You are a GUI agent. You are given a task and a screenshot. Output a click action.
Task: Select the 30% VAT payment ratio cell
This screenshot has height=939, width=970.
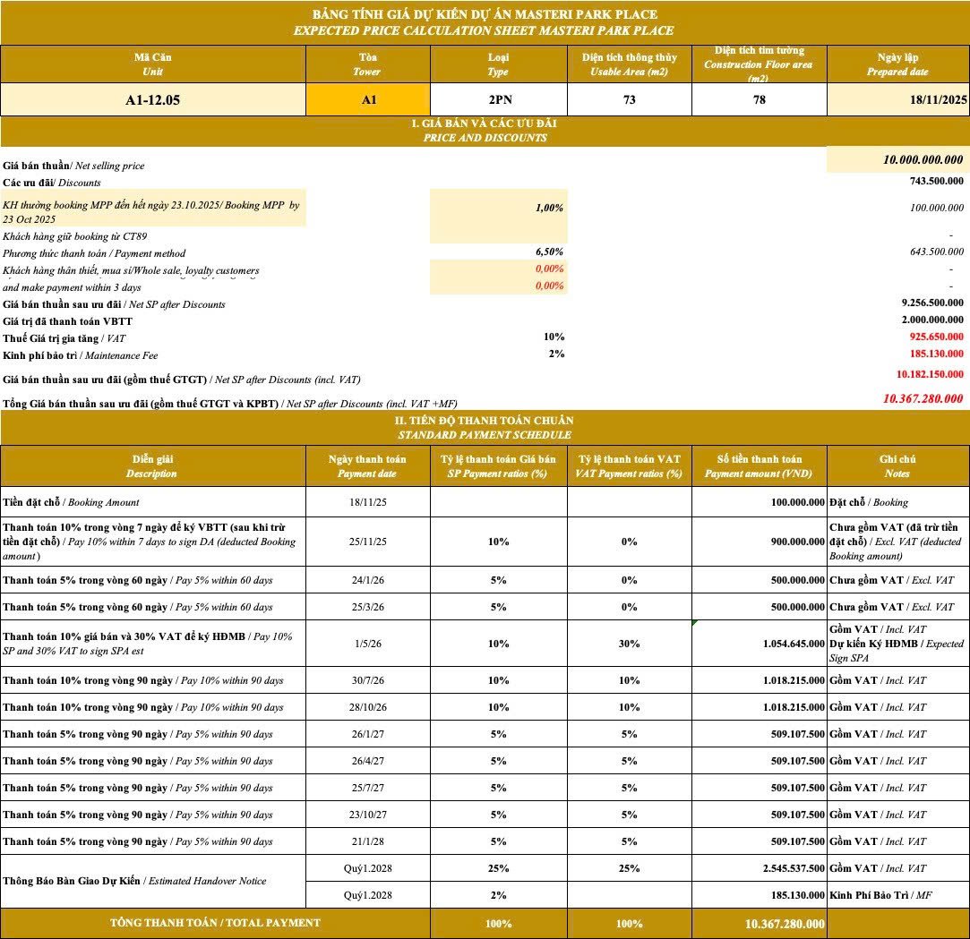point(629,644)
